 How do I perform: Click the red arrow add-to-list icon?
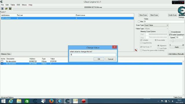tap(136, 50)
